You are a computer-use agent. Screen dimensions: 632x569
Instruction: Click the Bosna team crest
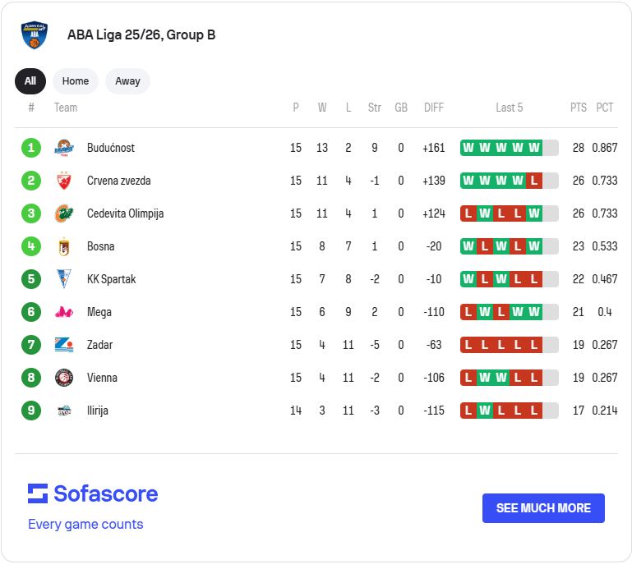click(x=64, y=246)
